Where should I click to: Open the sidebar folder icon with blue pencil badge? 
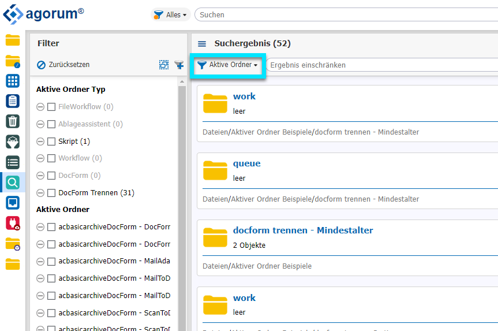click(x=13, y=61)
